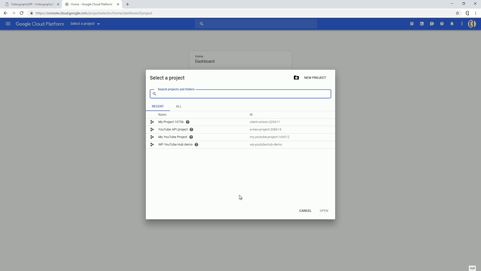Click help icon next to My YouTube Project
Viewport: 481px width, 271px height.
click(191, 137)
